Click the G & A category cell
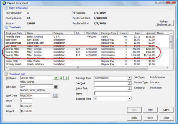178x124 pixels. pos(56,37)
